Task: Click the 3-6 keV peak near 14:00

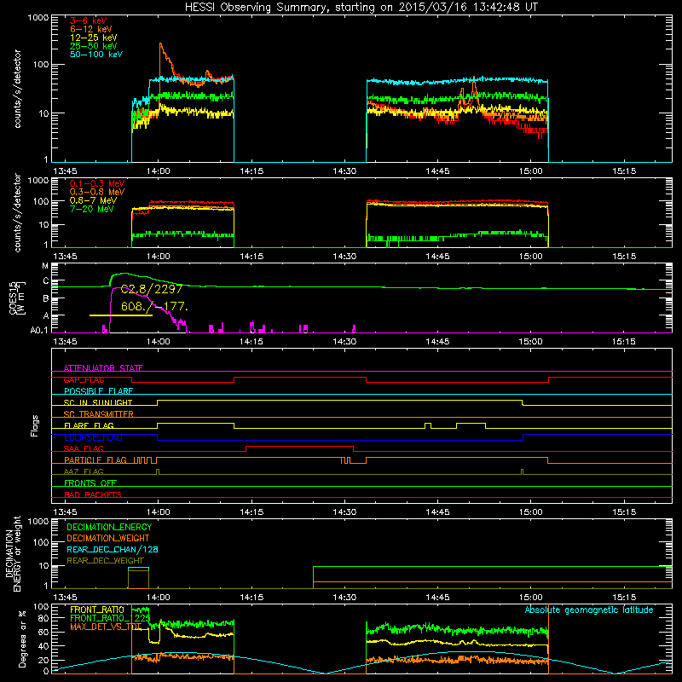Action: [160, 44]
